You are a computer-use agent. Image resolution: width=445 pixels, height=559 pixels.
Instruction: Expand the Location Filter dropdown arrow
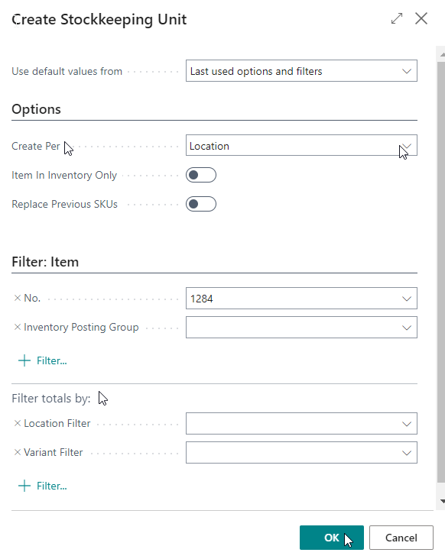407,424
